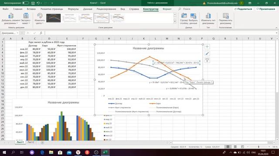Toggle the AutoSave switch
Screen dimensions: 279x156
25,3
